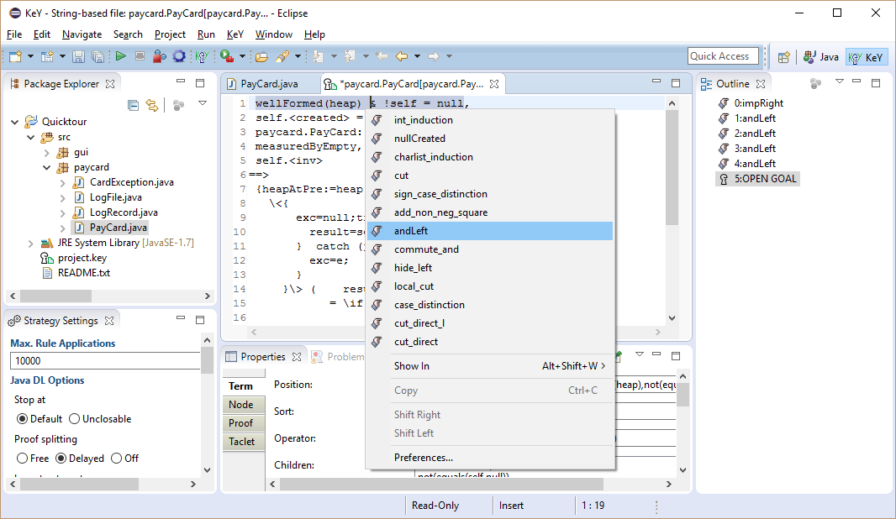Open the Show In submenu
The height and width of the screenshot is (519, 896).
(x=490, y=366)
